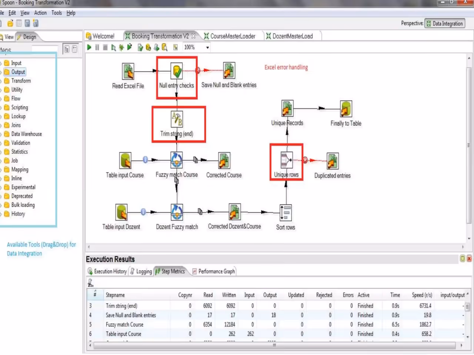Click the Trim string (end) step icon

point(177,119)
